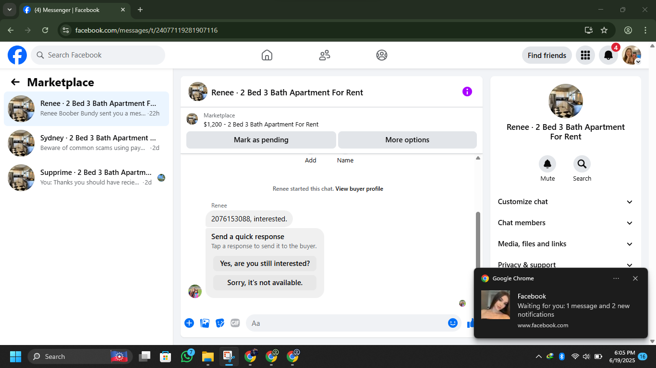Open File Explorer from the taskbar
The image size is (656, 368).
207,356
